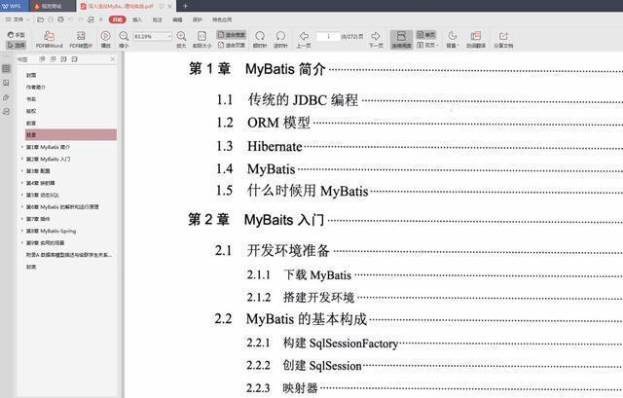Toggle 适合页面 fit page mode
Screen dimensions: 623x398
pos(232,46)
